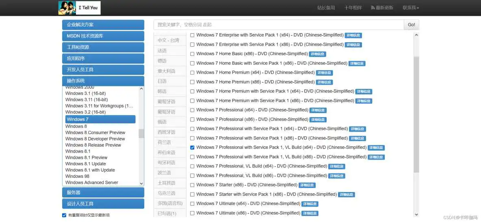
Task: Switch to the 波兰语 language tab
Action: [x=170, y=173]
